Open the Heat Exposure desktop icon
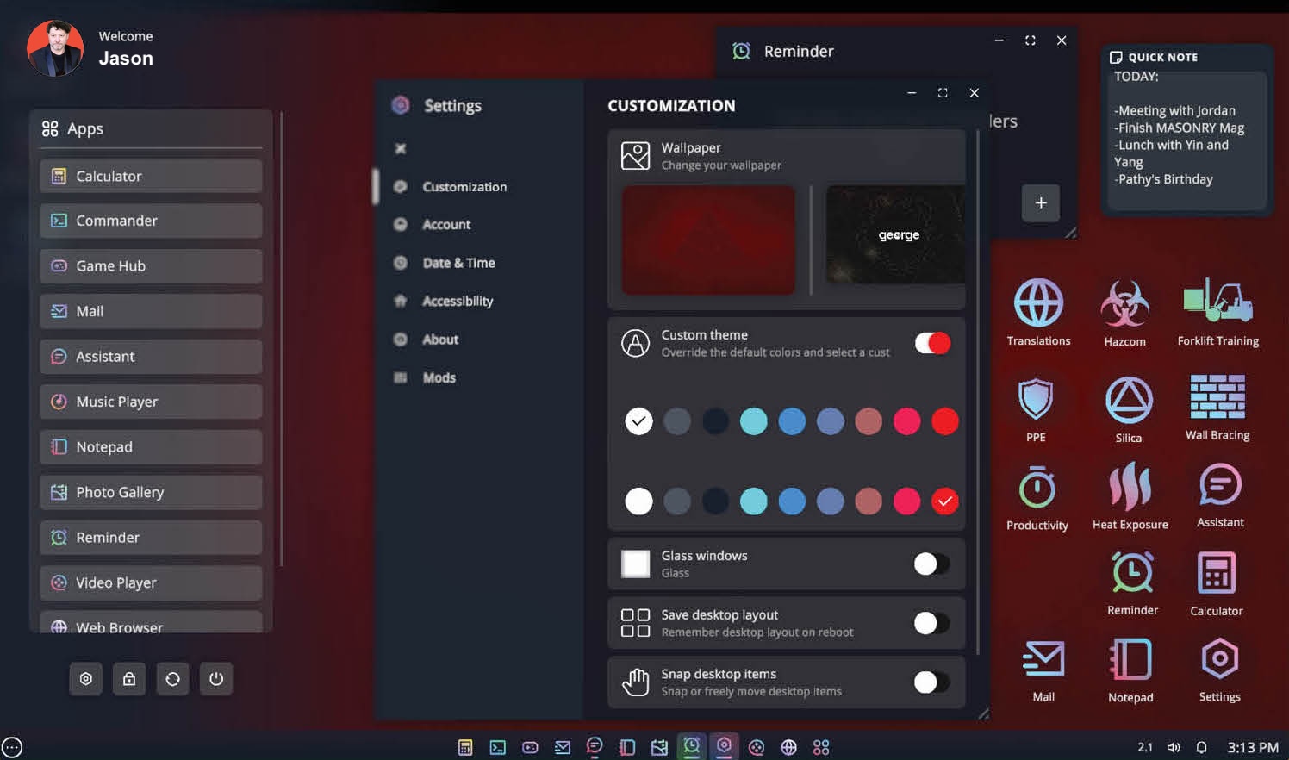This screenshot has height=760, width=1289. (x=1130, y=487)
